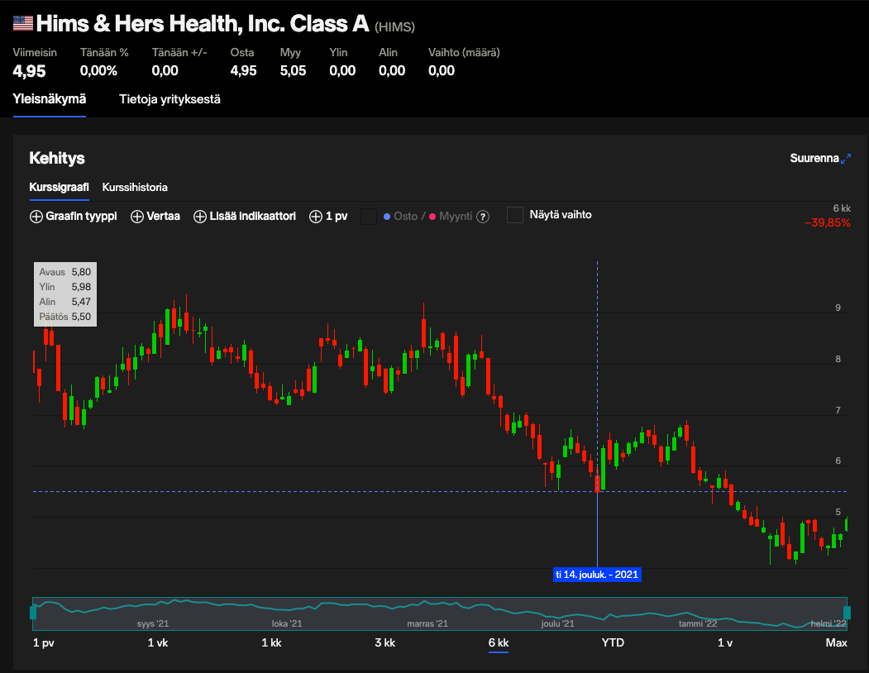Enable the Näytä vaihto checkbox
This screenshot has width=869, height=673.
pyautogui.click(x=515, y=215)
